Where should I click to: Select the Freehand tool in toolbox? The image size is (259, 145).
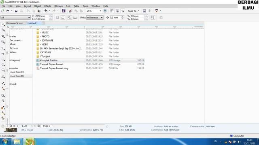3,48
